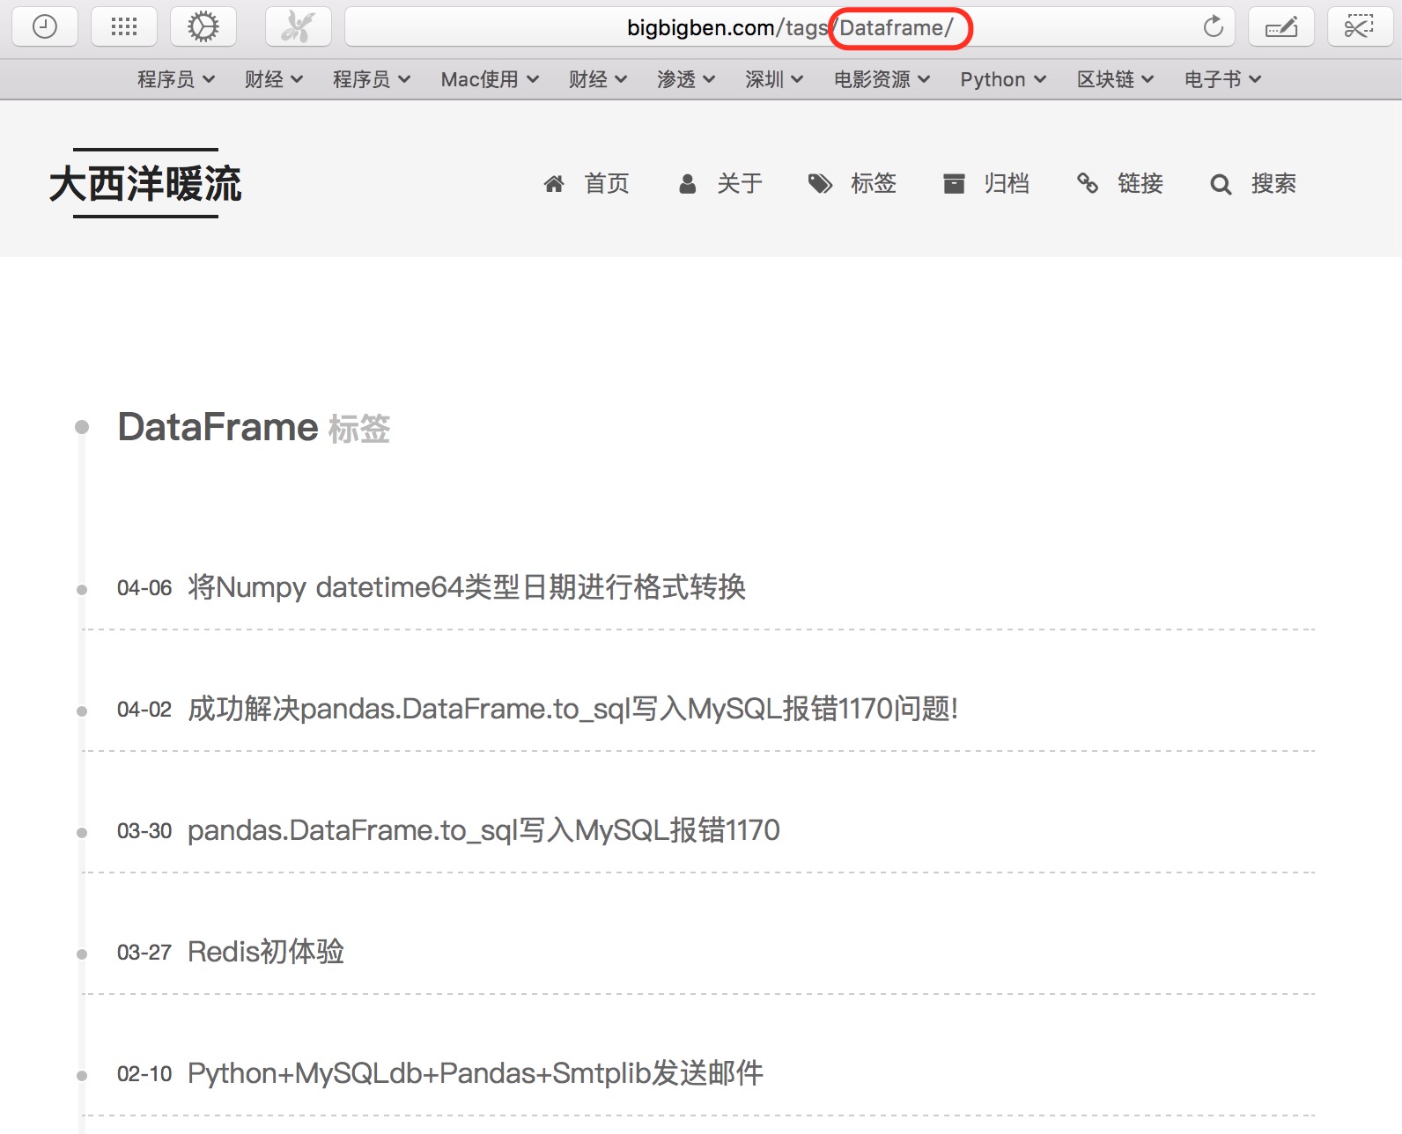The height and width of the screenshot is (1134, 1402).
Task: Open the grid dots toolbar button
Action: [124, 27]
